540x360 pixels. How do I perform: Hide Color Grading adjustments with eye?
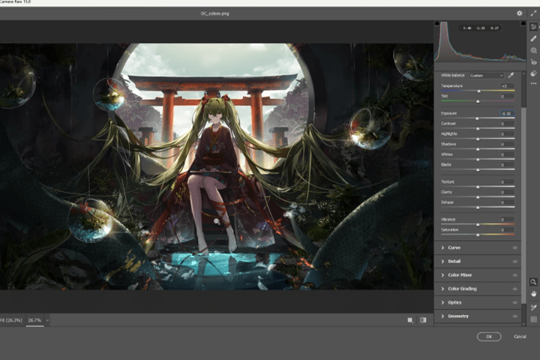pyautogui.click(x=514, y=289)
